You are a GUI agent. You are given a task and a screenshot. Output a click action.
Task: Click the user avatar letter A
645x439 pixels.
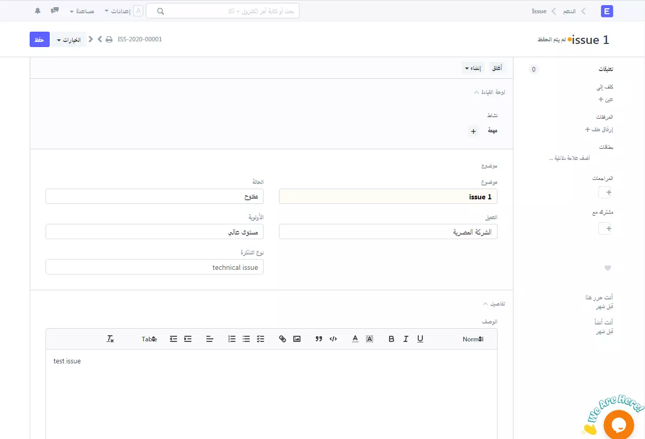click(x=138, y=11)
